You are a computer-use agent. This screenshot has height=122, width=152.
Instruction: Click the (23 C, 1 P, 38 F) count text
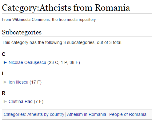coord(64,62)
